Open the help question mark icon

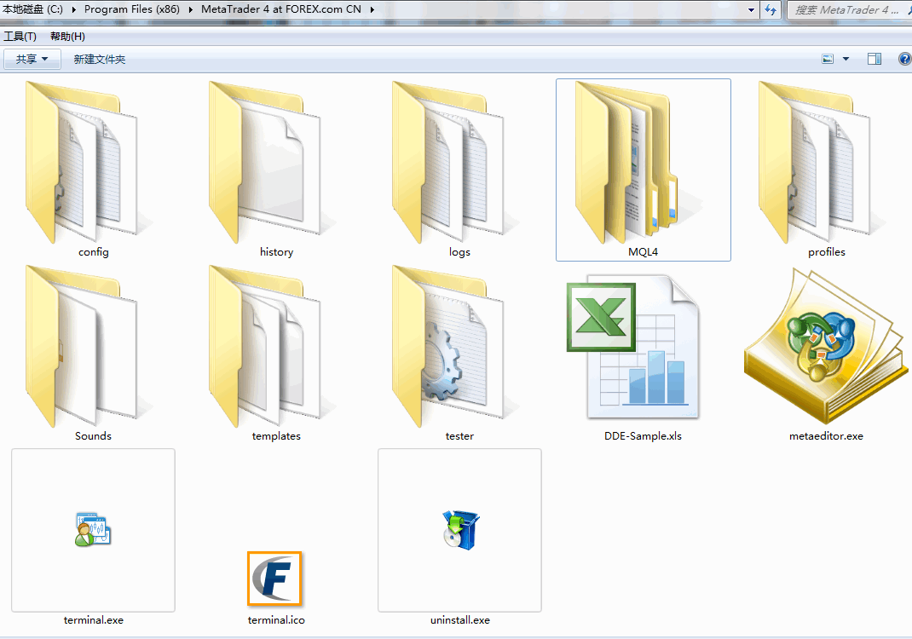click(904, 59)
